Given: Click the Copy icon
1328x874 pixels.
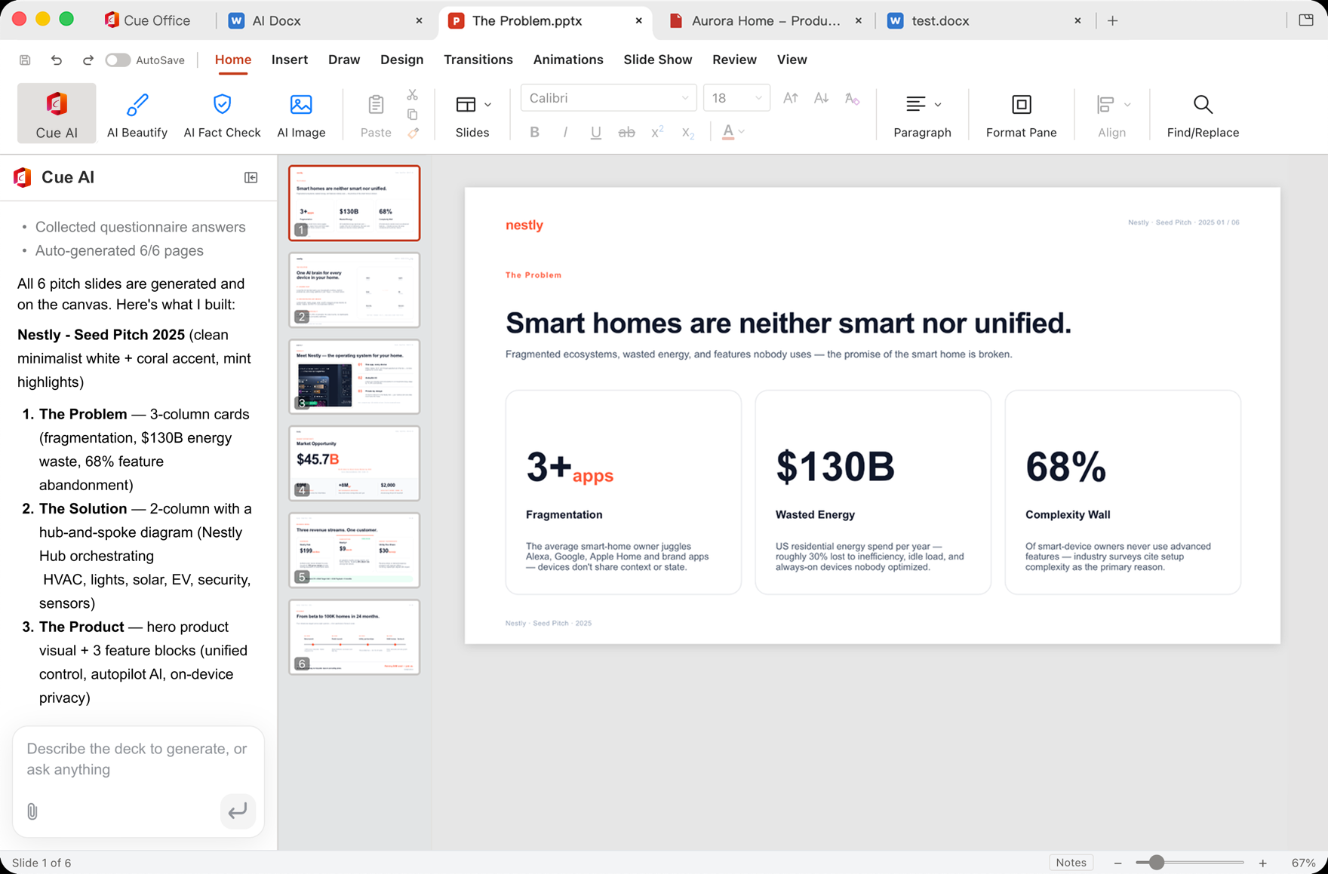Looking at the screenshot, I should (x=412, y=115).
